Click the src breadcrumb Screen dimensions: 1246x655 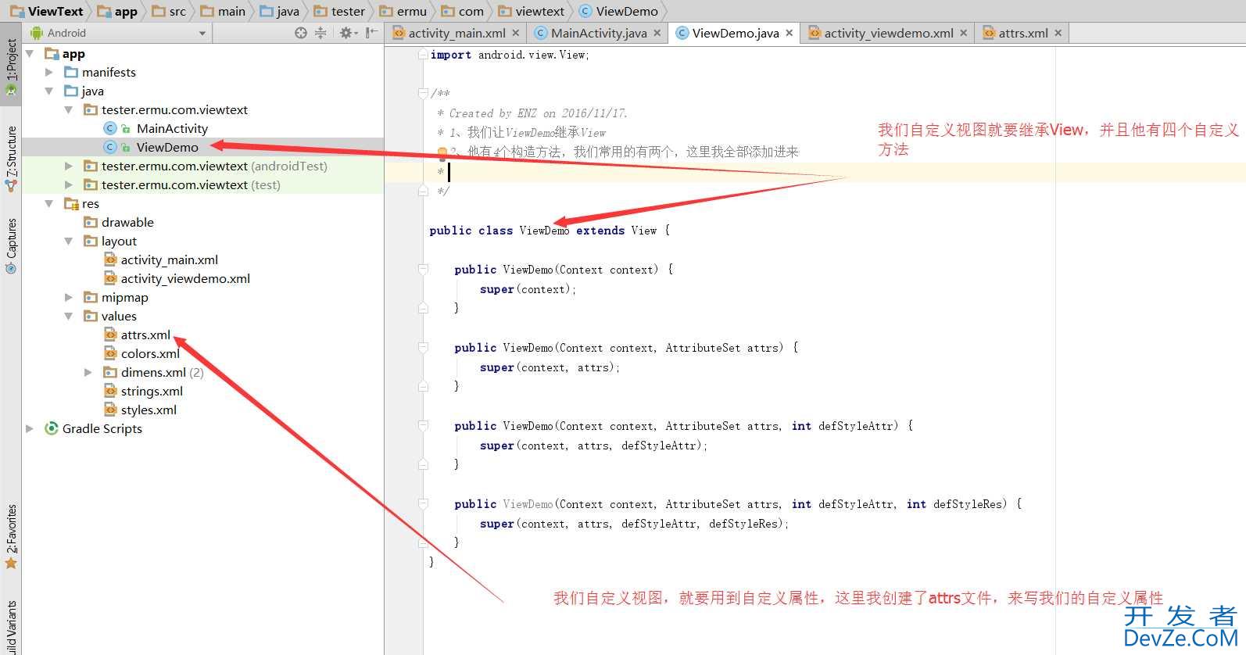pos(170,11)
